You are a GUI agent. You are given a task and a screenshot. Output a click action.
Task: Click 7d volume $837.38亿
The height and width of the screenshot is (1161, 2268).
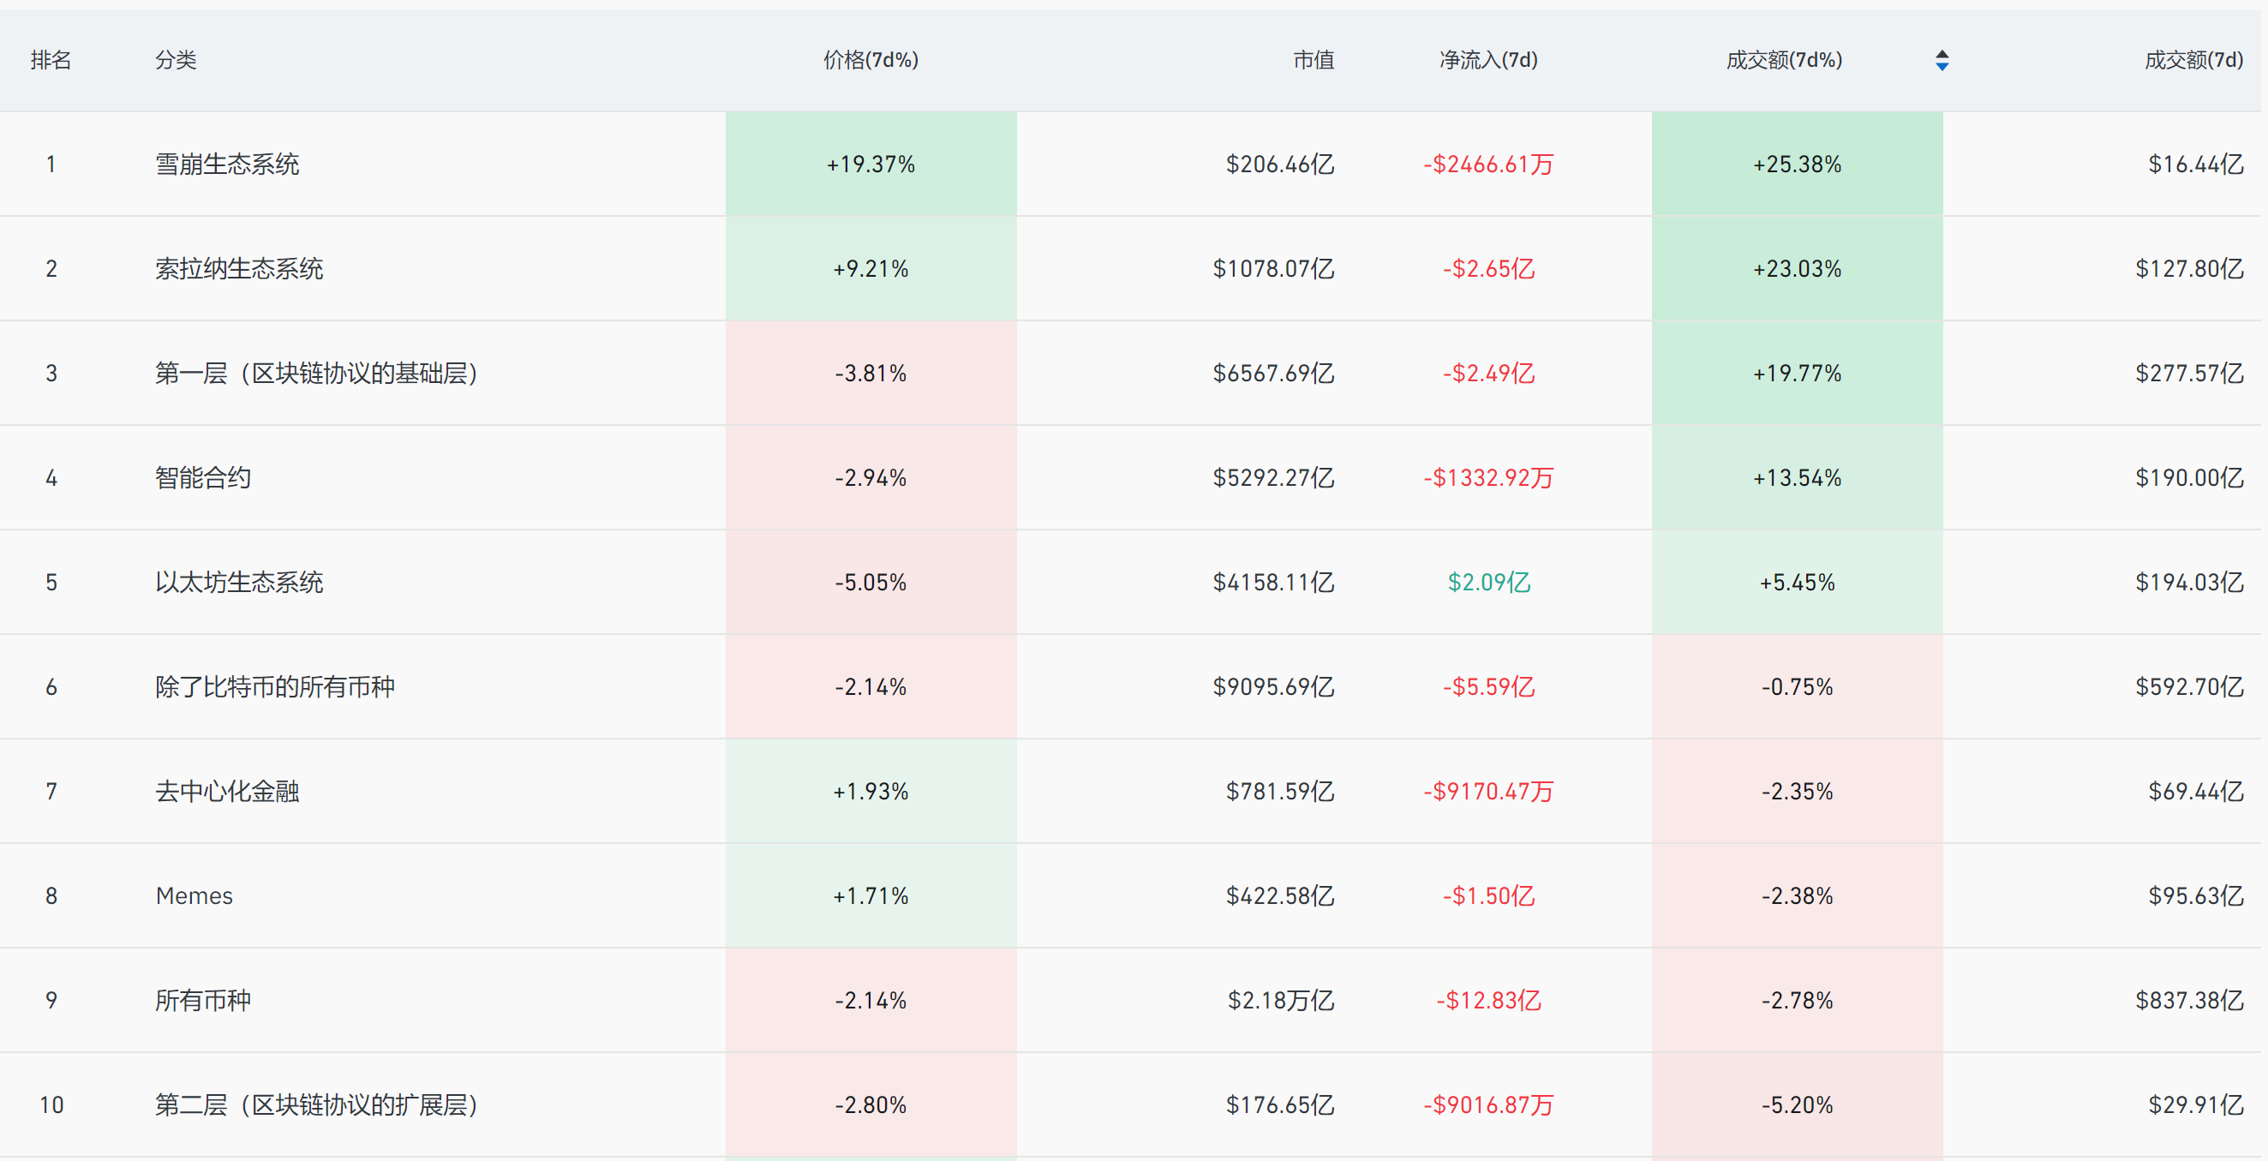(x=2189, y=1000)
